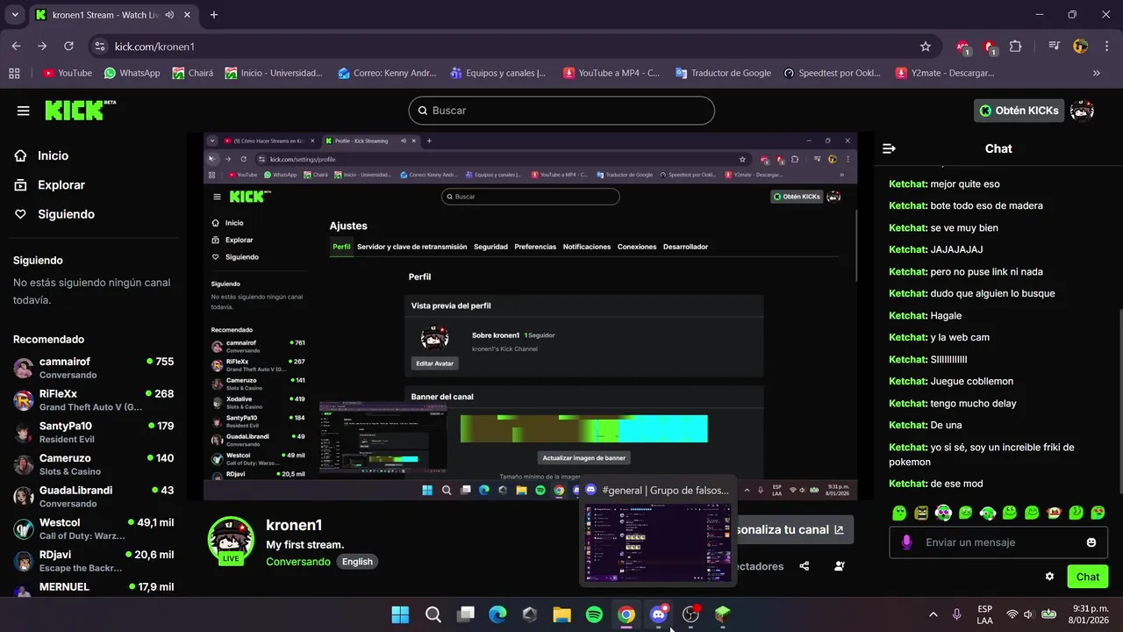Image resolution: width=1123 pixels, height=632 pixels.
Task: Open chat settings gear icon
Action: click(x=1049, y=577)
